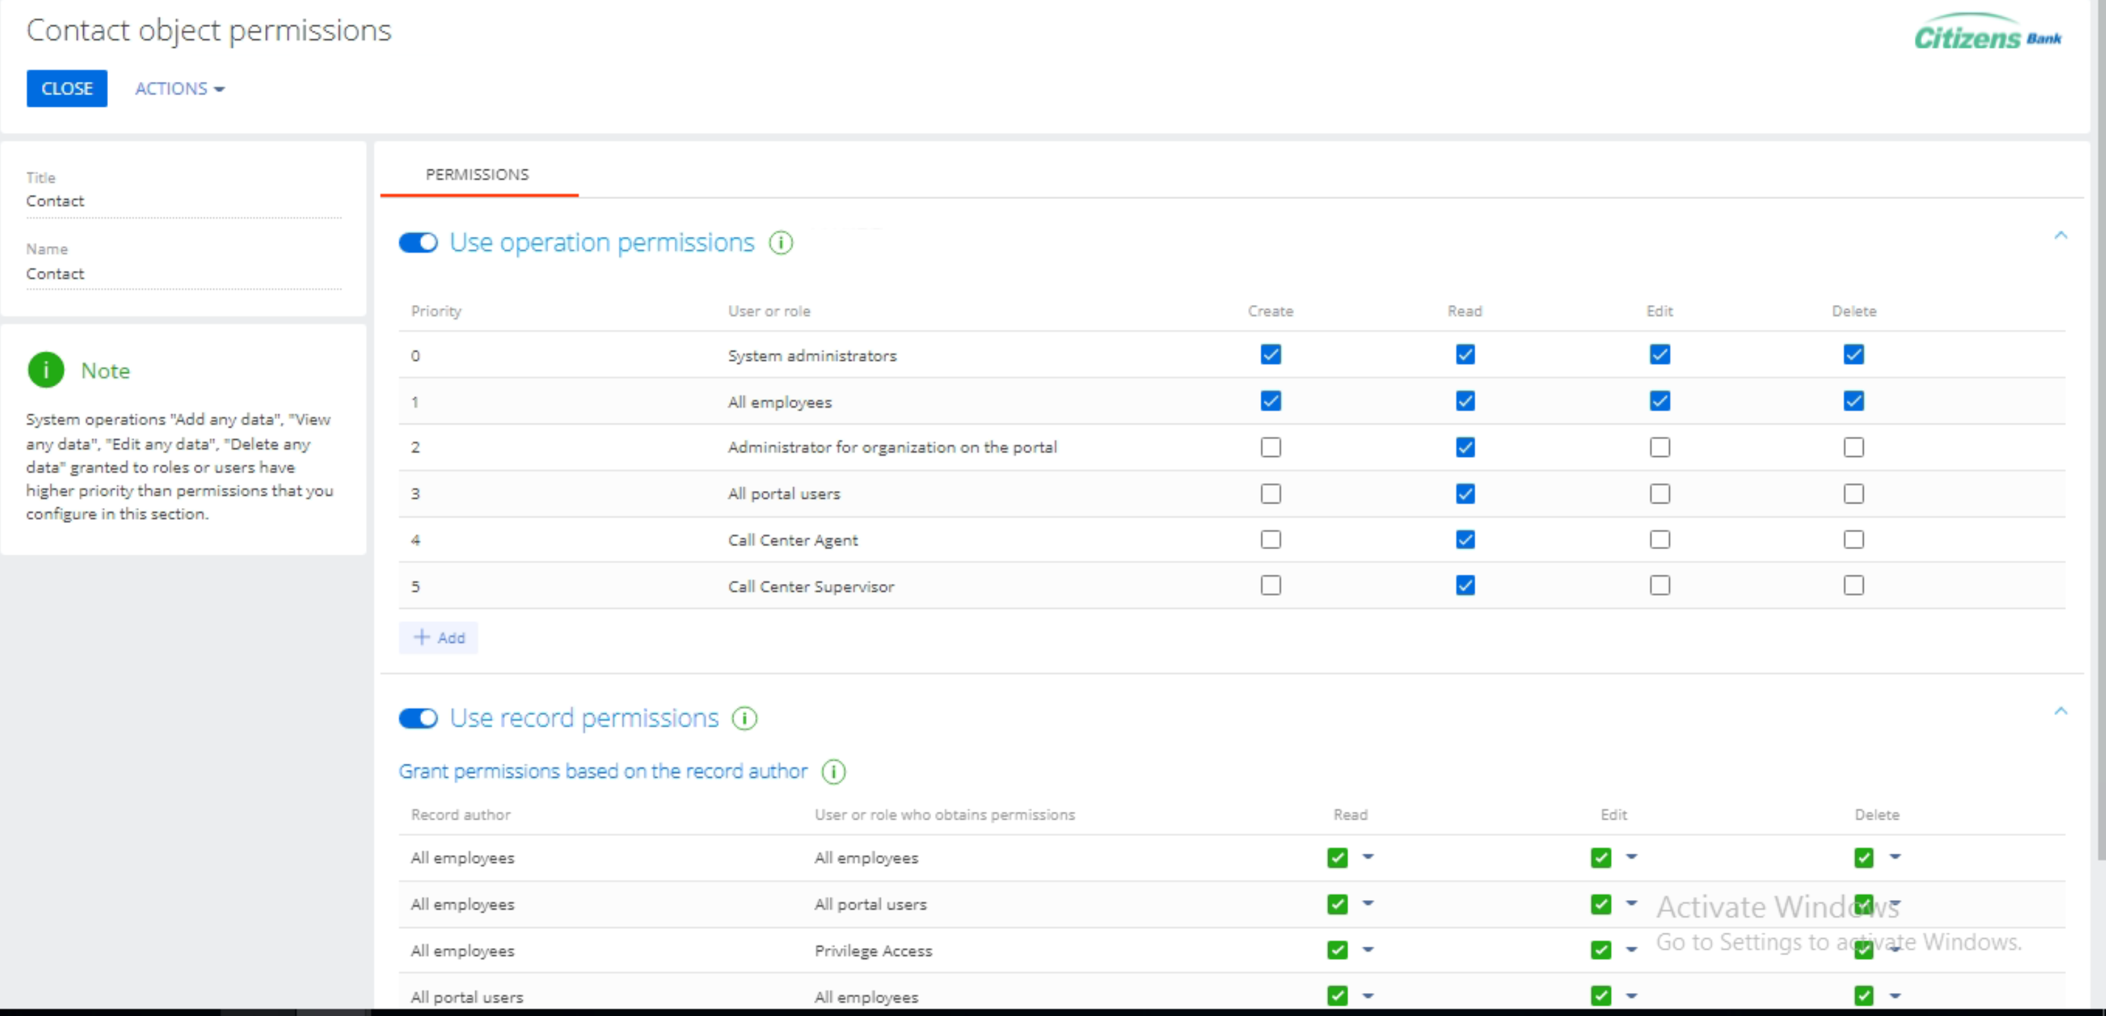The width and height of the screenshot is (2106, 1016).
Task: Click the Priority column header
Action: click(x=437, y=312)
